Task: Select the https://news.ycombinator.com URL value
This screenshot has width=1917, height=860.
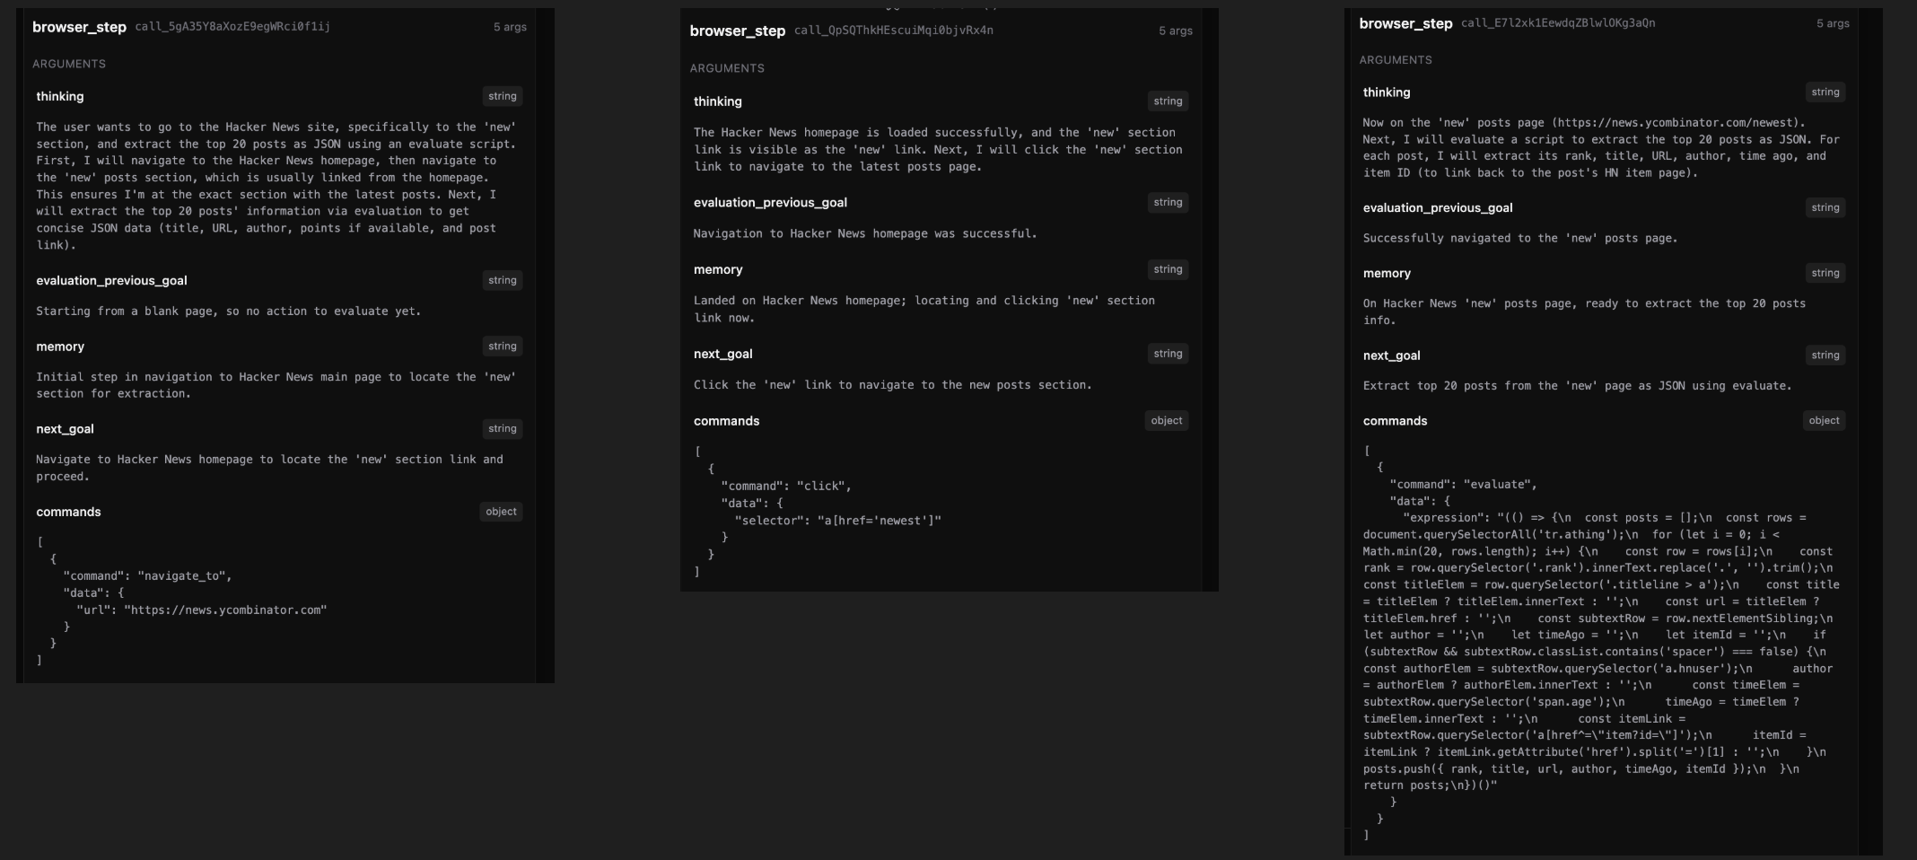Action: click(225, 610)
